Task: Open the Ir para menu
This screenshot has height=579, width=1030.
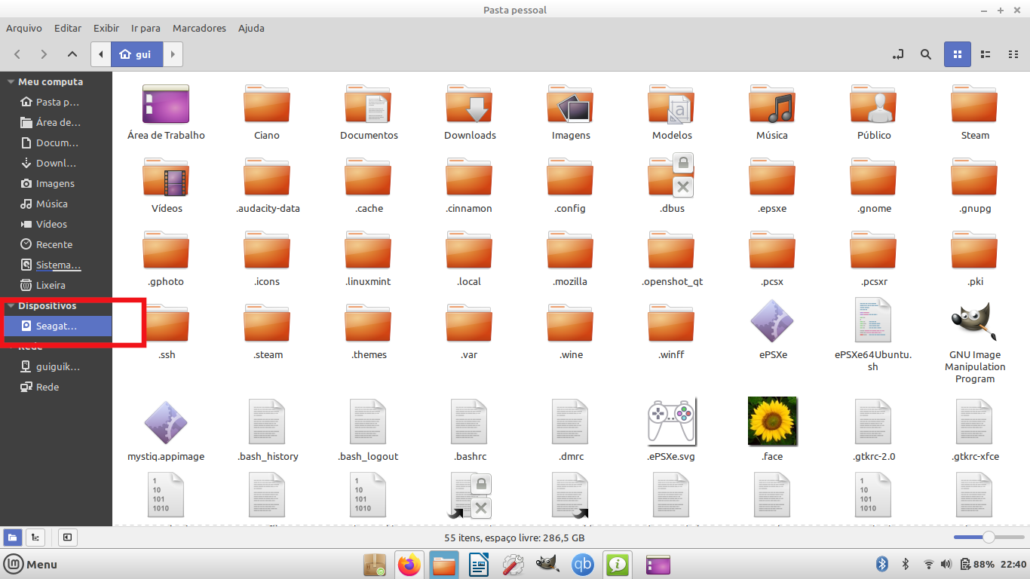Action: [146, 28]
